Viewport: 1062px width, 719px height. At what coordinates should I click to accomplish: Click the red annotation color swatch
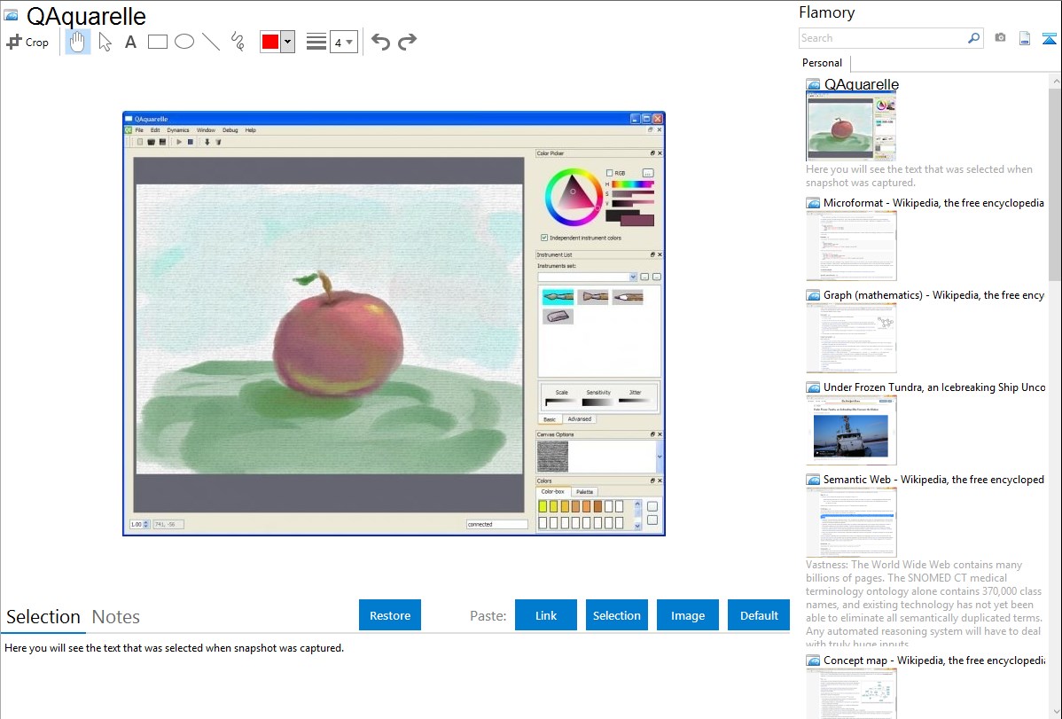point(270,42)
